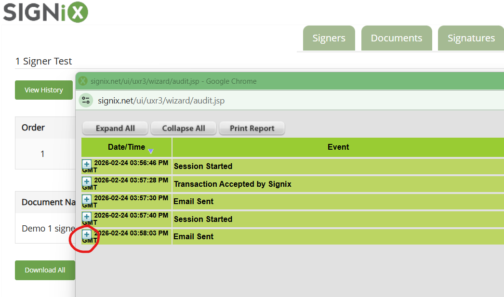This screenshot has width=504, height=297.
Task: Expand the 03:56:46 PM Session Started entry
Action: click(87, 164)
